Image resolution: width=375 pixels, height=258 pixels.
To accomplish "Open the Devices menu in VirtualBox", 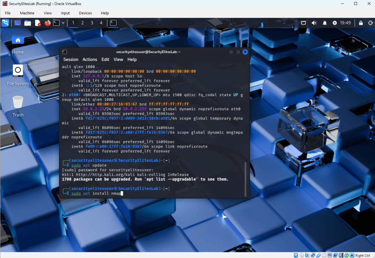I will (x=85, y=13).
